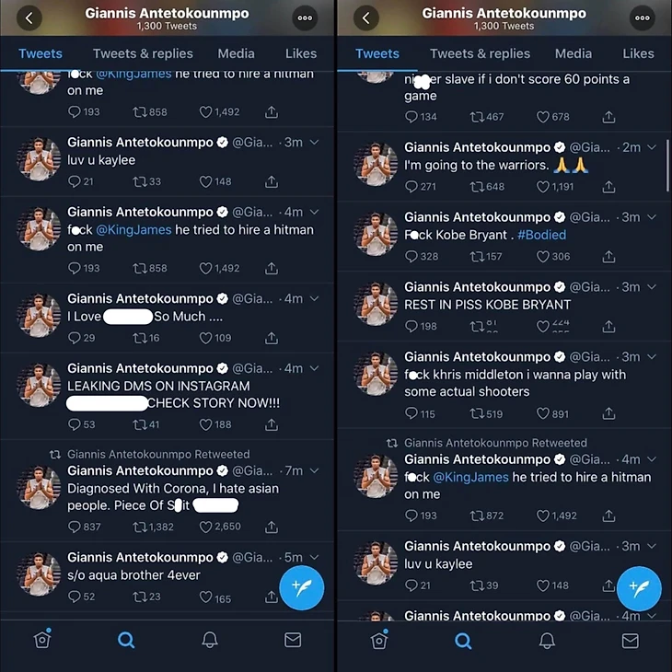This screenshot has height=672, width=672.
Task: Open three-dot options menu in right panel
Action: (x=642, y=18)
